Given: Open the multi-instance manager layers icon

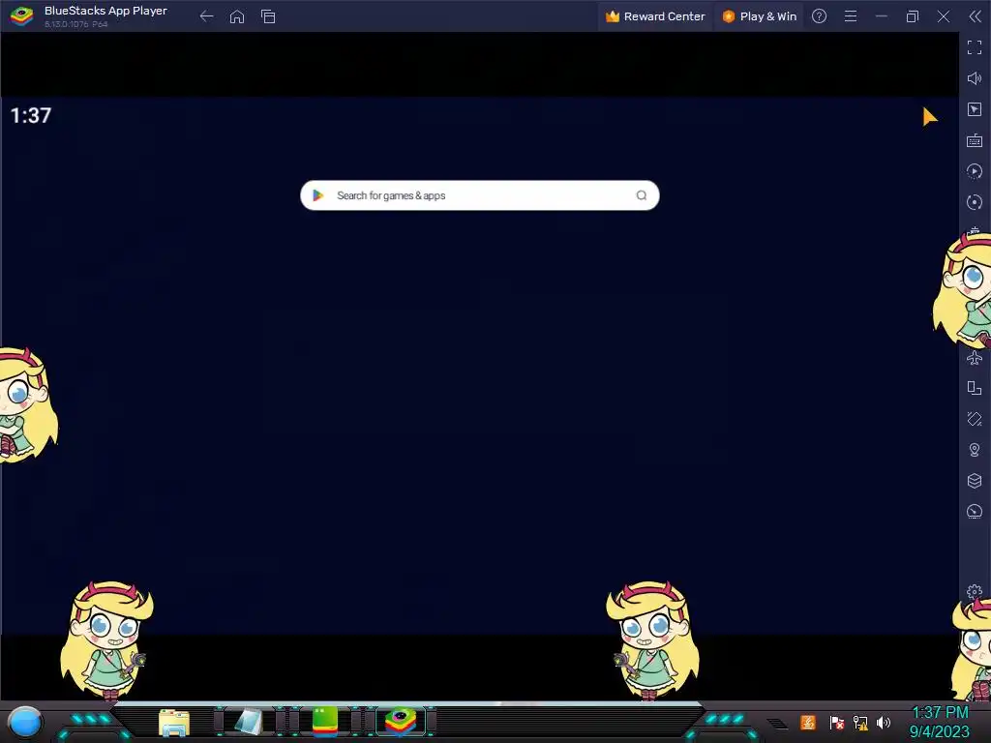Looking at the screenshot, I should (975, 481).
